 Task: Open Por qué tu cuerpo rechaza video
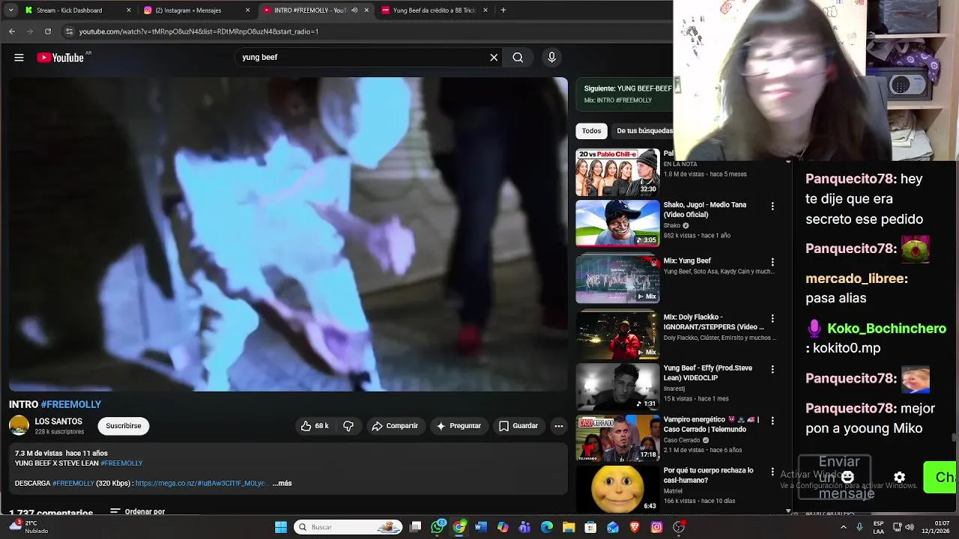coord(708,475)
